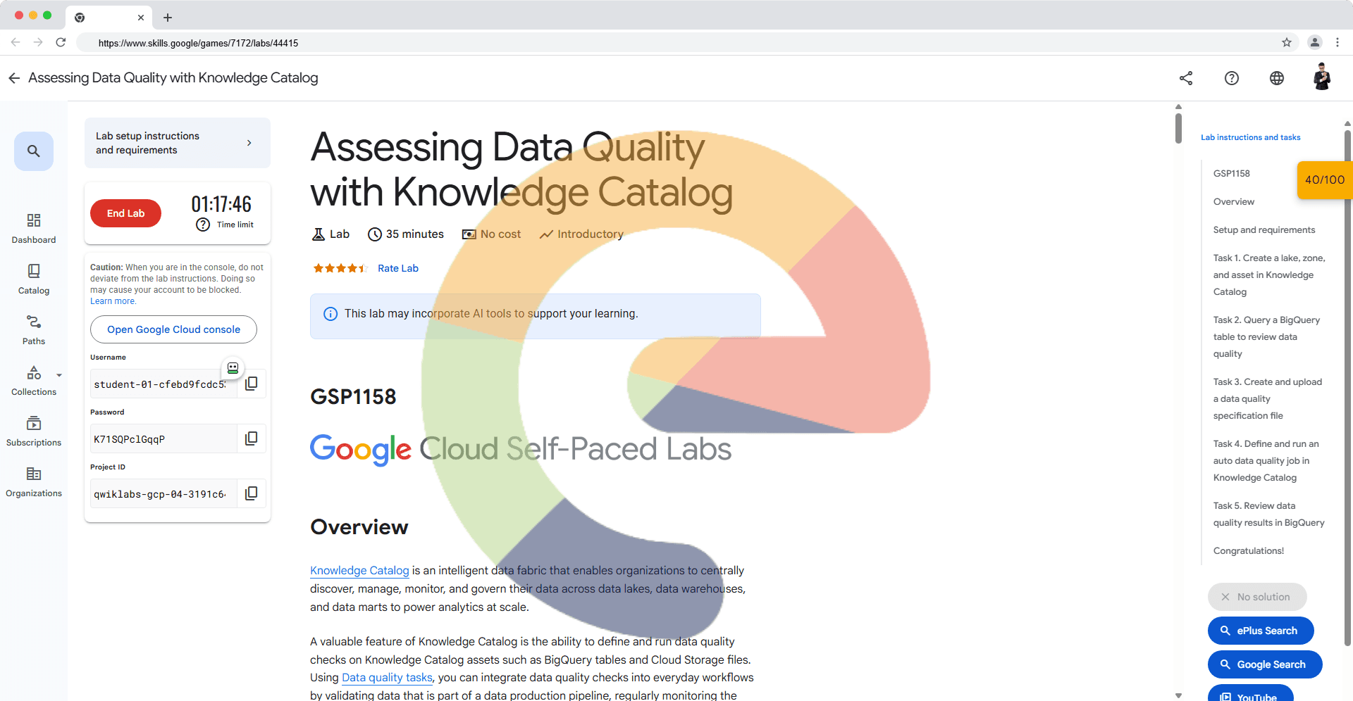Open the browser profile icon
The image size is (1353, 701).
(x=1314, y=43)
